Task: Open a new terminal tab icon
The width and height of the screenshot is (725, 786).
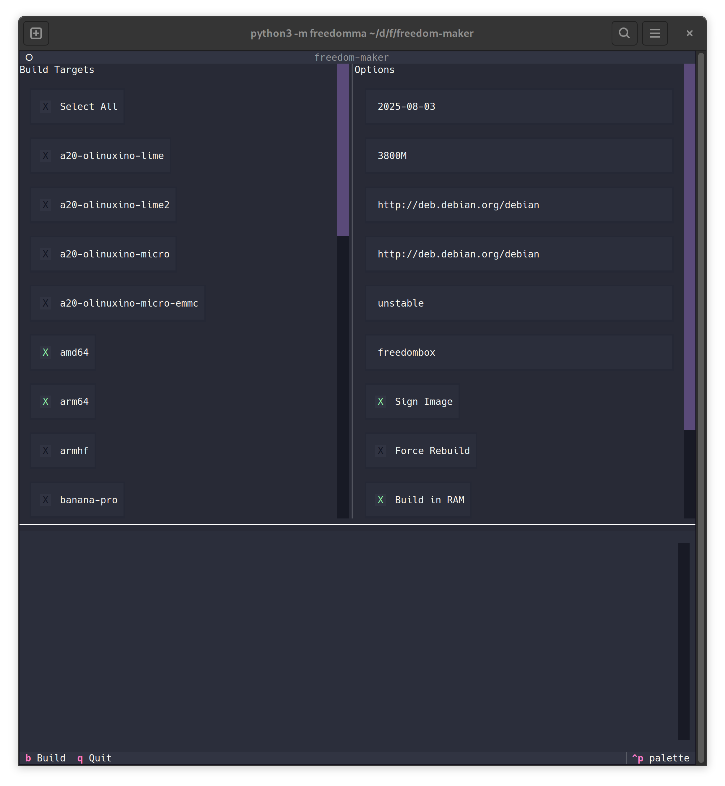Action: (x=36, y=33)
